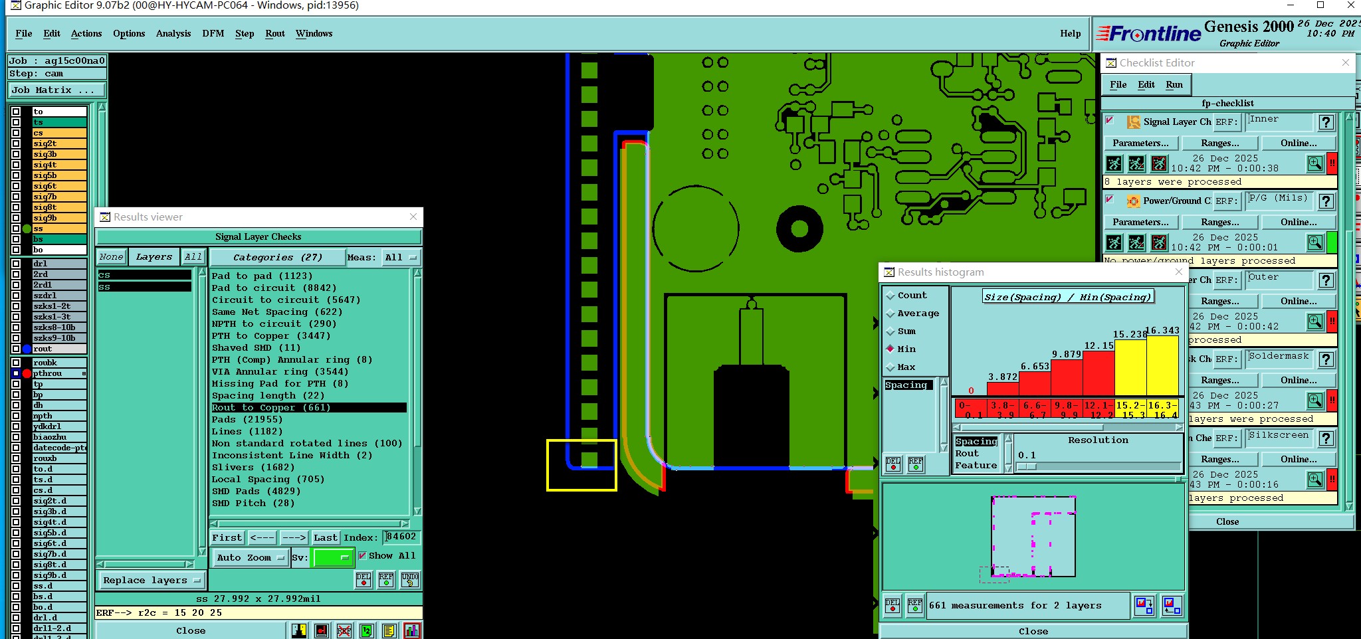Open Actions menu
The width and height of the screenshot is (1361, 639).
[86, 33]
